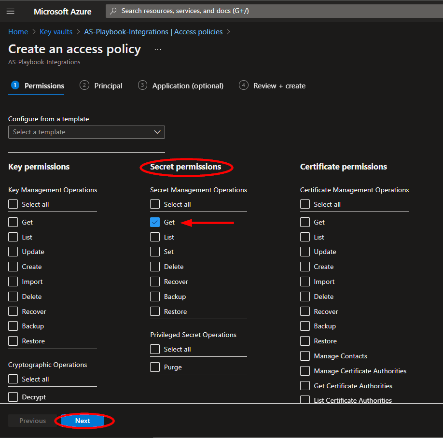Screen dimensions: 443x438
Task: Click the Create an access policy title
Action: [75, 49]
